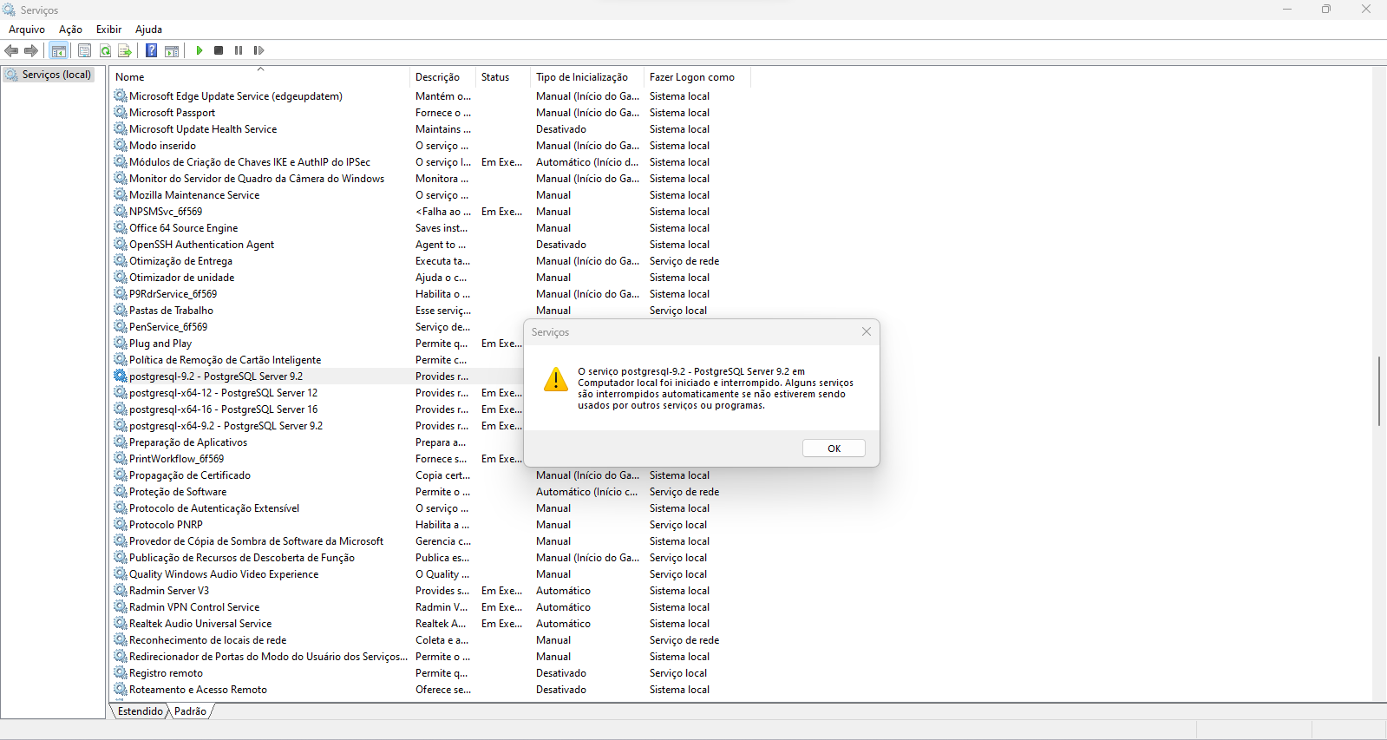Screen dimensions: 1387x740
Task: Click the Export List toolbar icon
Action: 125,50
